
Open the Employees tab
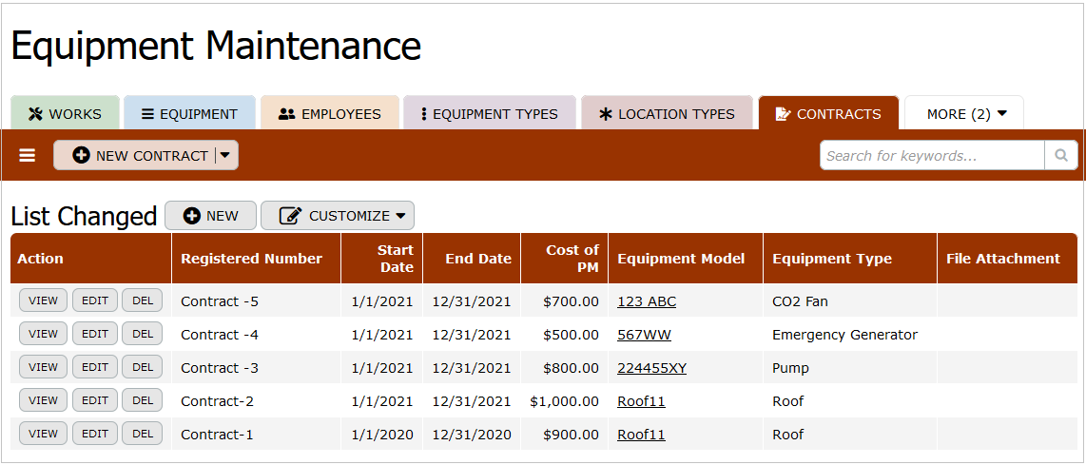[329, 114]
